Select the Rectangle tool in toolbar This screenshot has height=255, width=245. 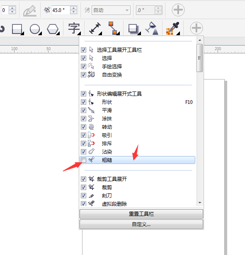[x=17, y=29]
